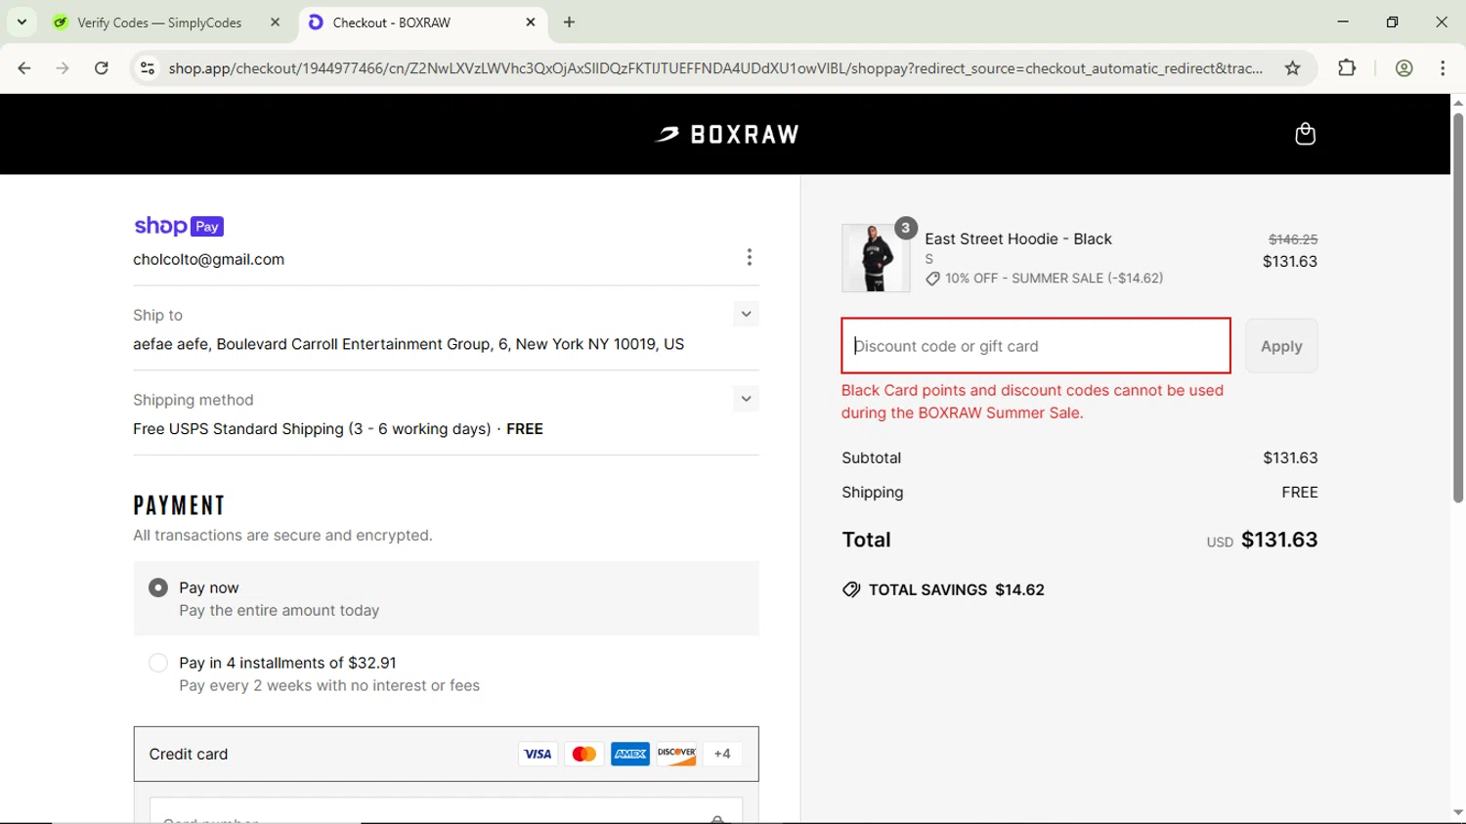Image resolution: width=1466 pixels, height=824 pixels.
Task: Click the Discover card icon
Action: [676, 754]
